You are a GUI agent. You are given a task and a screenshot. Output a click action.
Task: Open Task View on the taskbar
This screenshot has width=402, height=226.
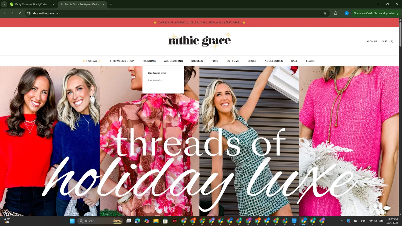point(128,221)
